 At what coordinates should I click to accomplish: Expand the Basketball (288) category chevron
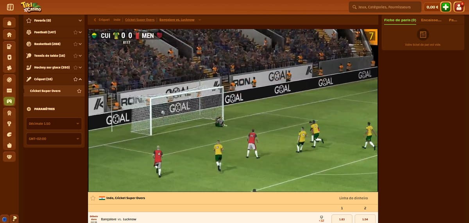(80, 44)
